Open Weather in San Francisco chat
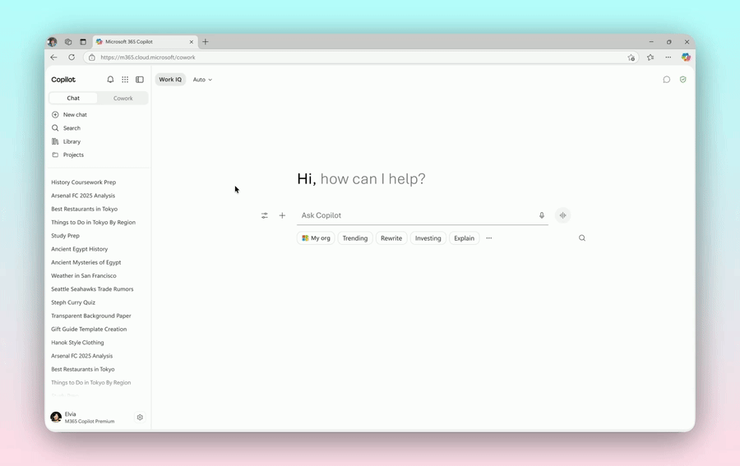The height and width of the screenshot is (466, 740). 84,275
